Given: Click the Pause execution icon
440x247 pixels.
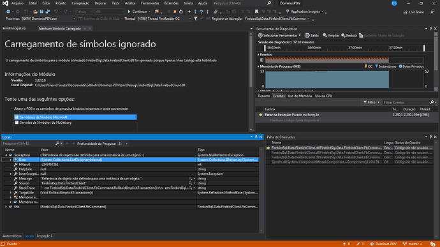Looking at the screenshot, I should [x=168, y=11].
